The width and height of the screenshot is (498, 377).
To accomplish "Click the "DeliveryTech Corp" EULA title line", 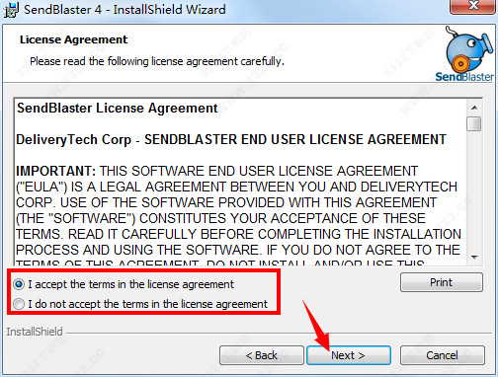I will [231, 139].
